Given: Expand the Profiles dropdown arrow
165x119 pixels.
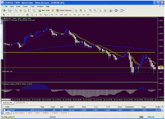Looking at the screenshot, I should [12, 10].
